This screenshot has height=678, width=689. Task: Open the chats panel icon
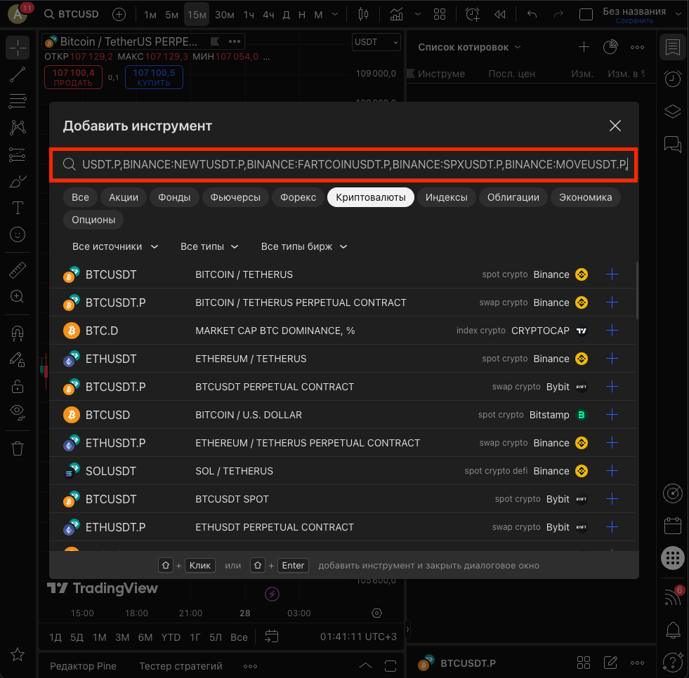click(673, 144)
